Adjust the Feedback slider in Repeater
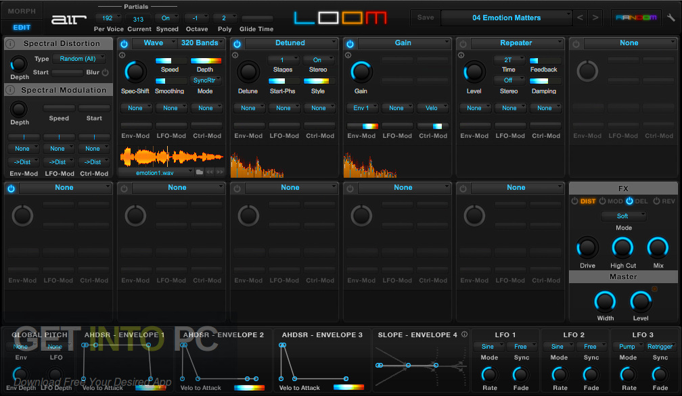 [x=545, y=60]
